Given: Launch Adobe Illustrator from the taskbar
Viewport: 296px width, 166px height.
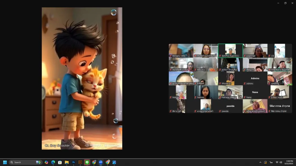Looking at the screenshot, I should pos(80,162).
